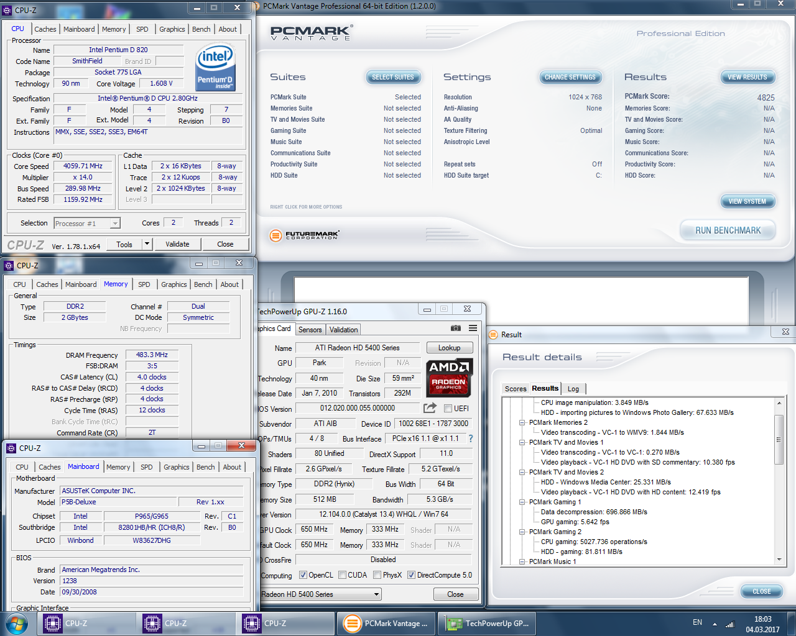Open SPD tab in the Memory CPU-Z window
Image resolution: width=796 pixels, height=636 pixels.
point(144,284)
